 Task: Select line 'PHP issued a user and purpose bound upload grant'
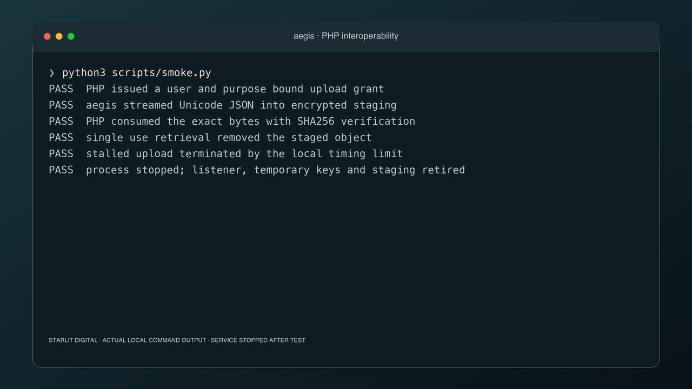point(235,89)
